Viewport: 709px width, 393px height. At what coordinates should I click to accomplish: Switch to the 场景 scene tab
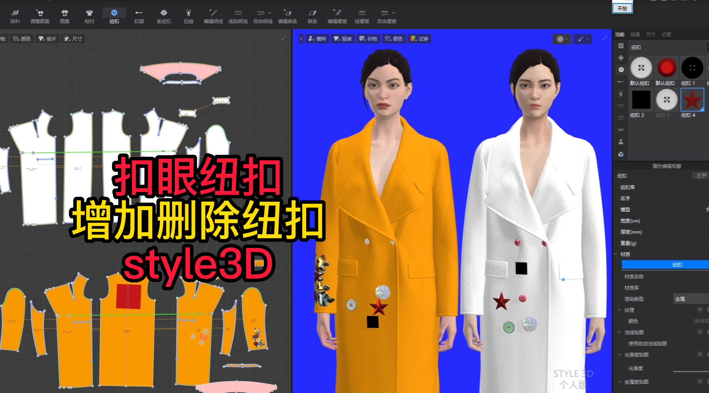(635, 34)
